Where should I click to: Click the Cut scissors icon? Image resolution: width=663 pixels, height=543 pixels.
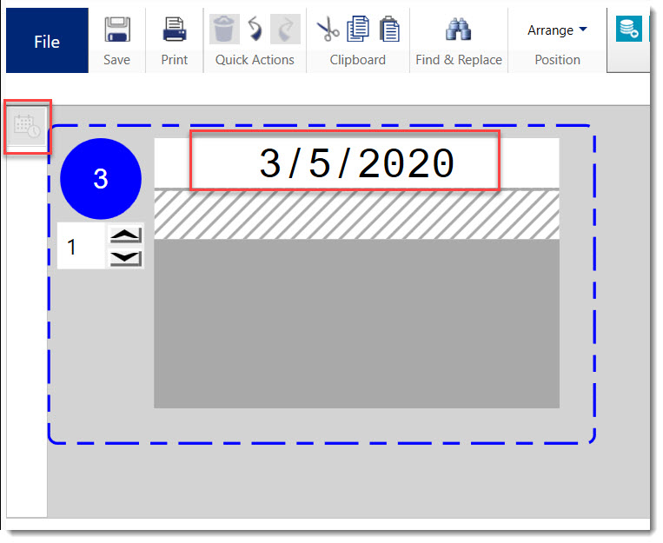[x=328, y=30]
